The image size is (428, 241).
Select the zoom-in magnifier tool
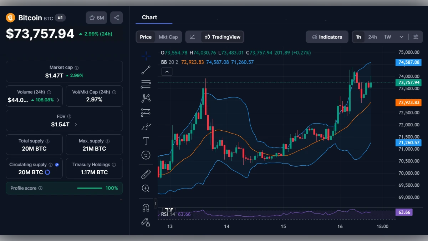(146, 189)
